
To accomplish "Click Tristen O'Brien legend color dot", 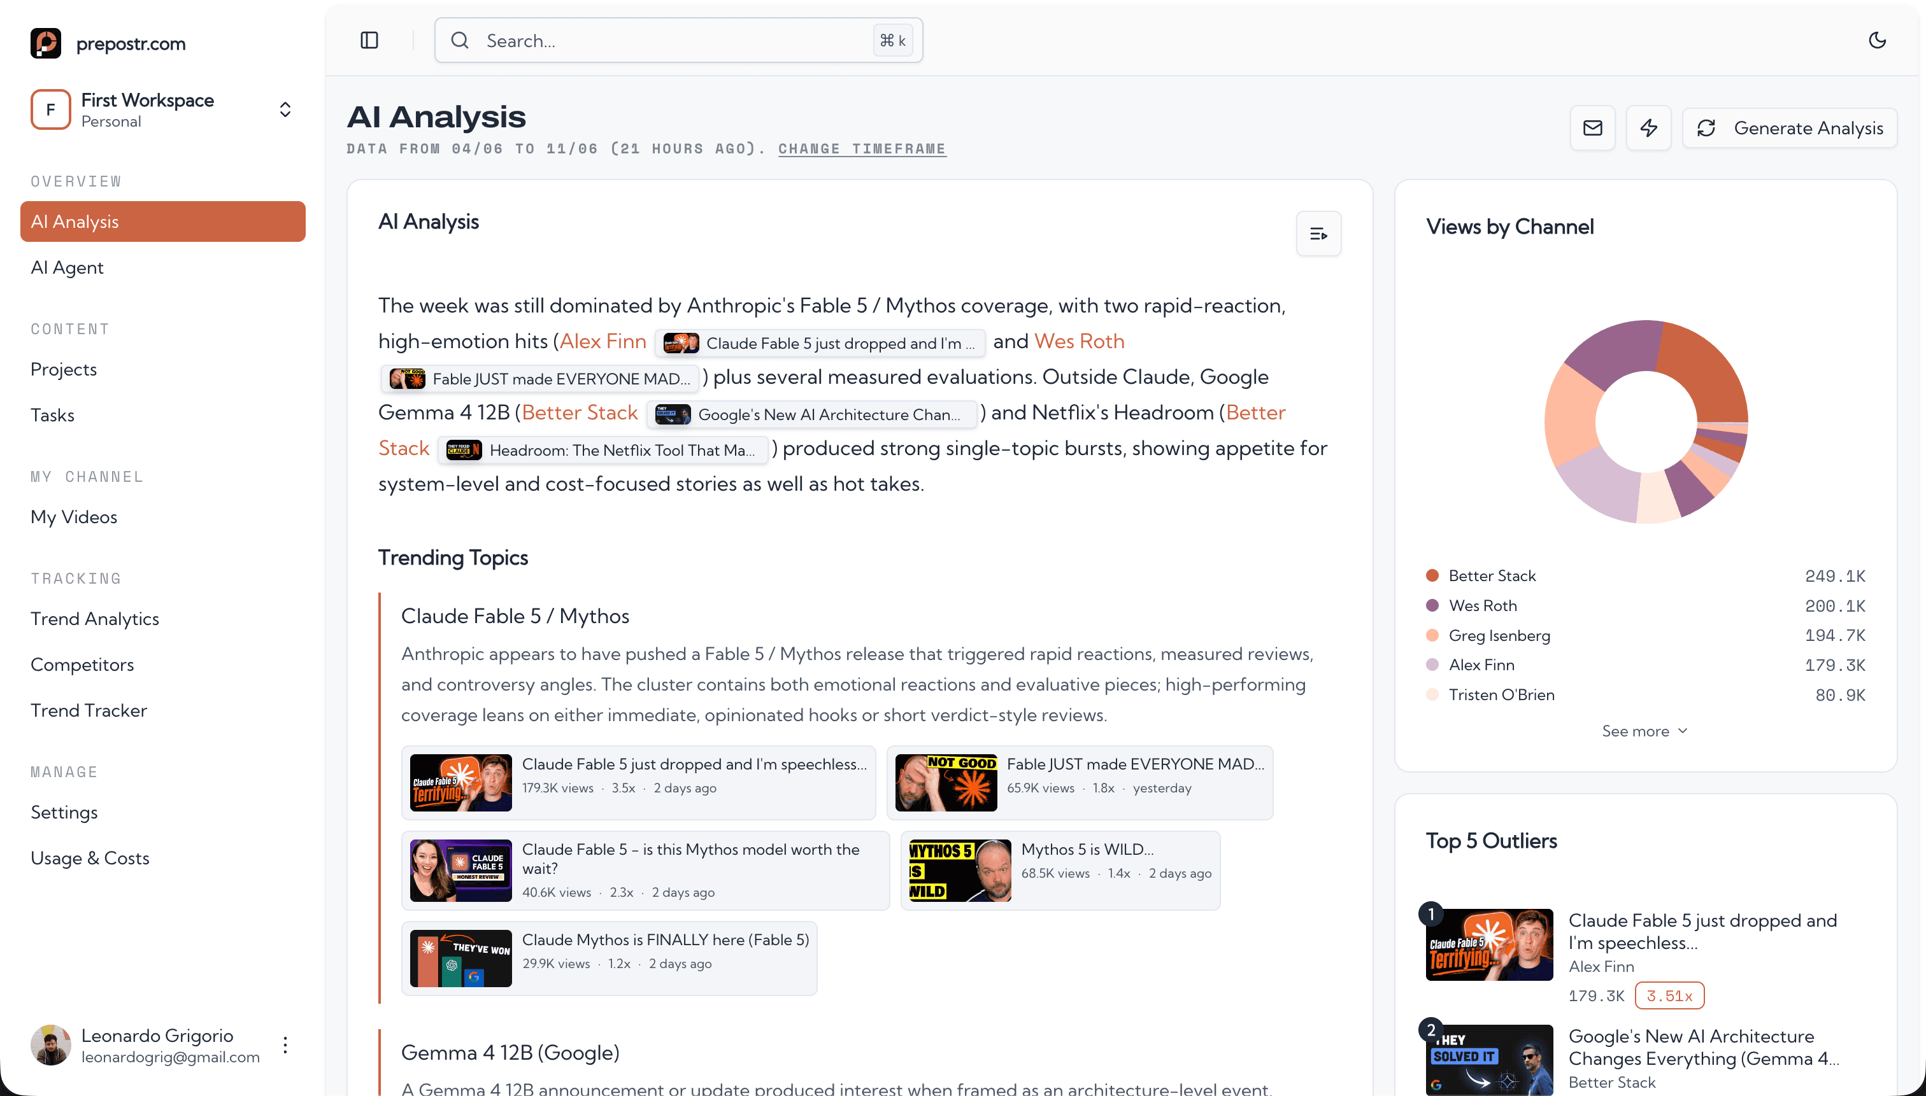I will tap(1432, 695).
